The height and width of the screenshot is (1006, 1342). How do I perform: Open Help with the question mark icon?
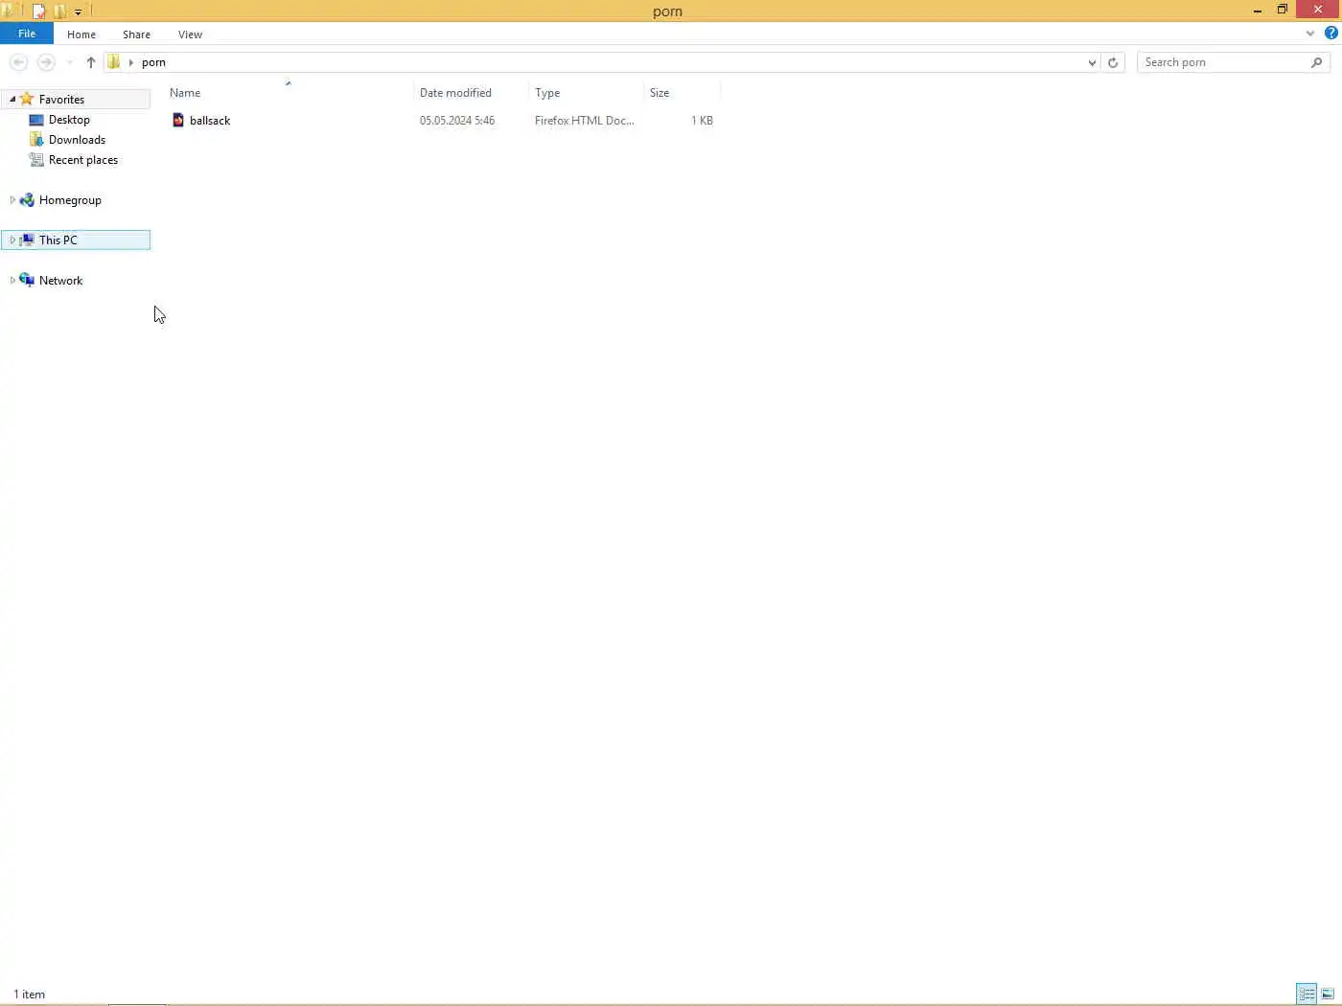pyautogui.click(x=1331, y=34)
